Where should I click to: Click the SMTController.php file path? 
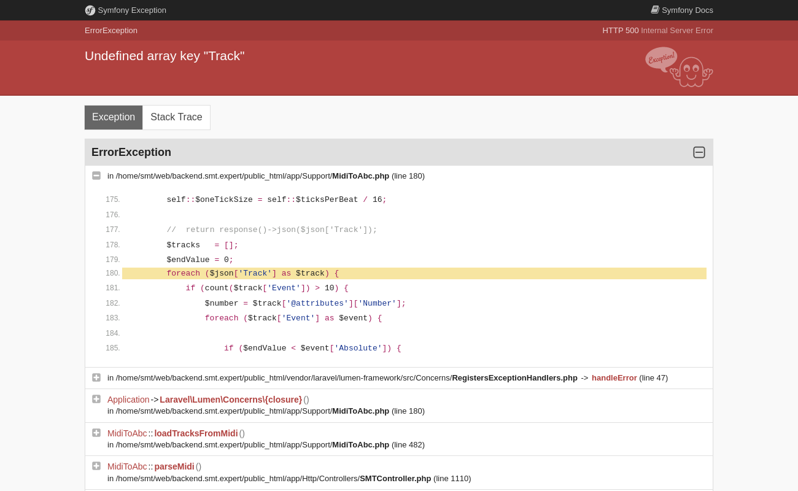click(289, 479)
